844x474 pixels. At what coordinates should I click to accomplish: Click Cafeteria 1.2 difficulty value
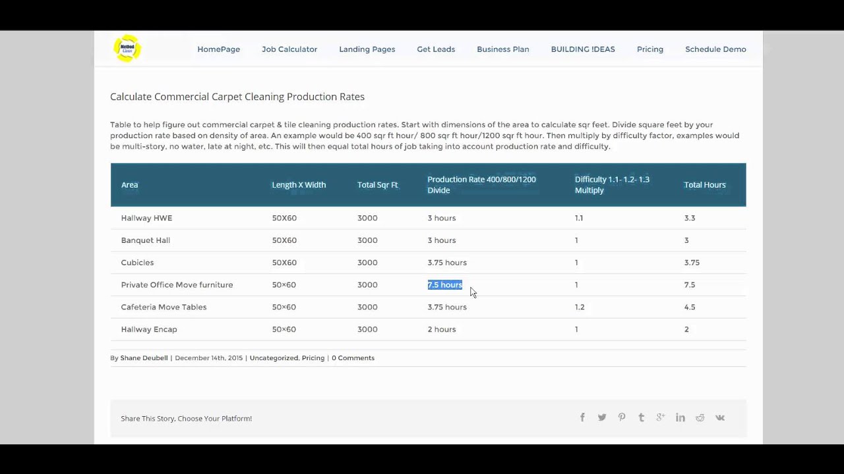[x=580, y=307]
